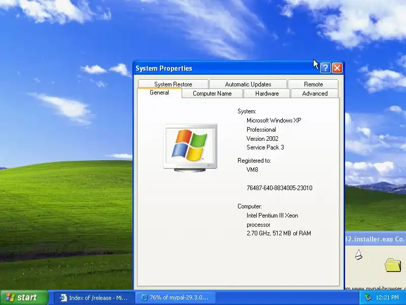Click the Windows flag on Start button

tap(10, 297)
